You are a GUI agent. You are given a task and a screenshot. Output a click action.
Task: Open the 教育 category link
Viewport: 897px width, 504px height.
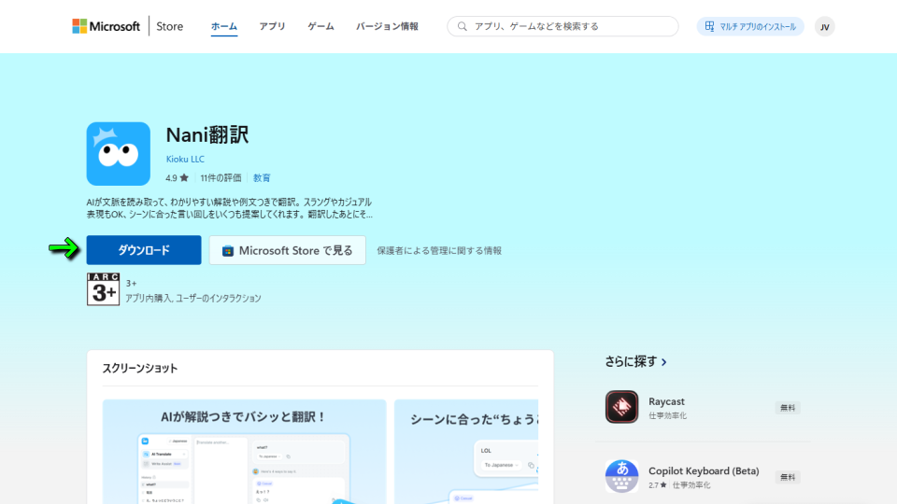tap(262, 177)
